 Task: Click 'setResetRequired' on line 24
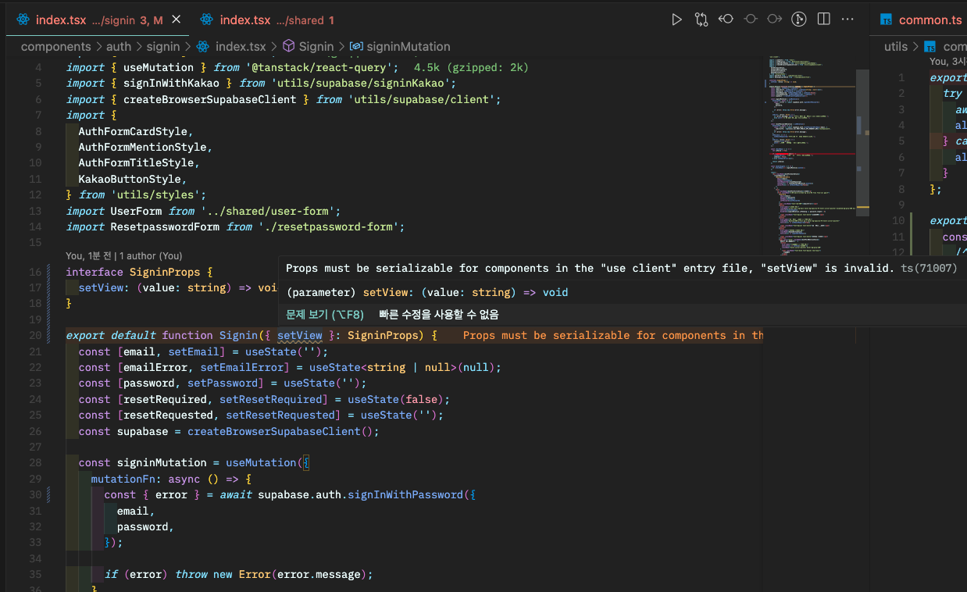271,399
